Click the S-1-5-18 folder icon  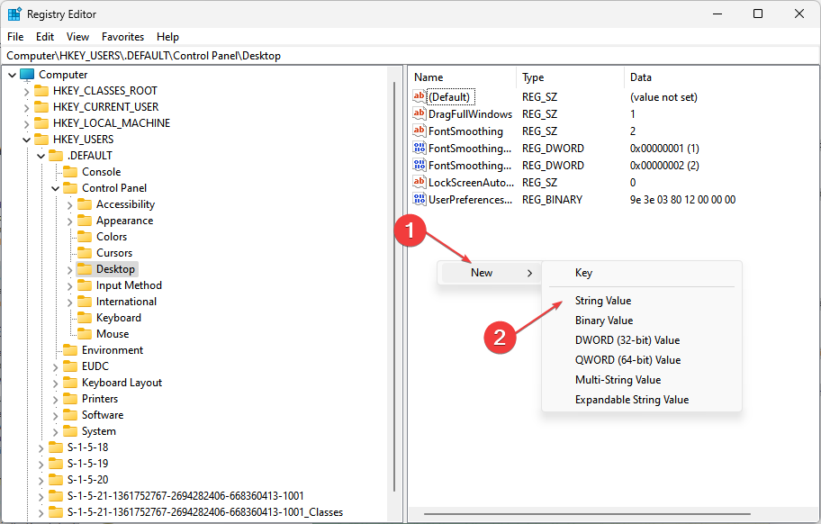(56, 448)
